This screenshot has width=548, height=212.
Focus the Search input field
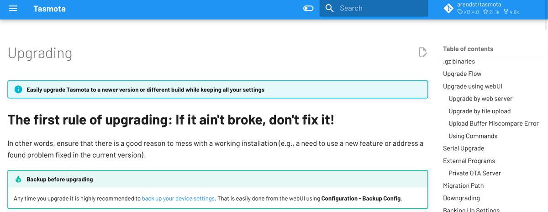pos(374,8)
